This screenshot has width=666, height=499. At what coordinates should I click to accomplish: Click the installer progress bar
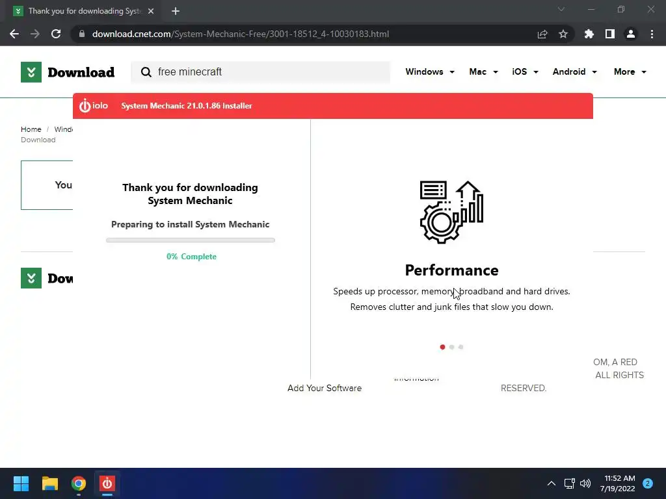(x=191, y=240)
